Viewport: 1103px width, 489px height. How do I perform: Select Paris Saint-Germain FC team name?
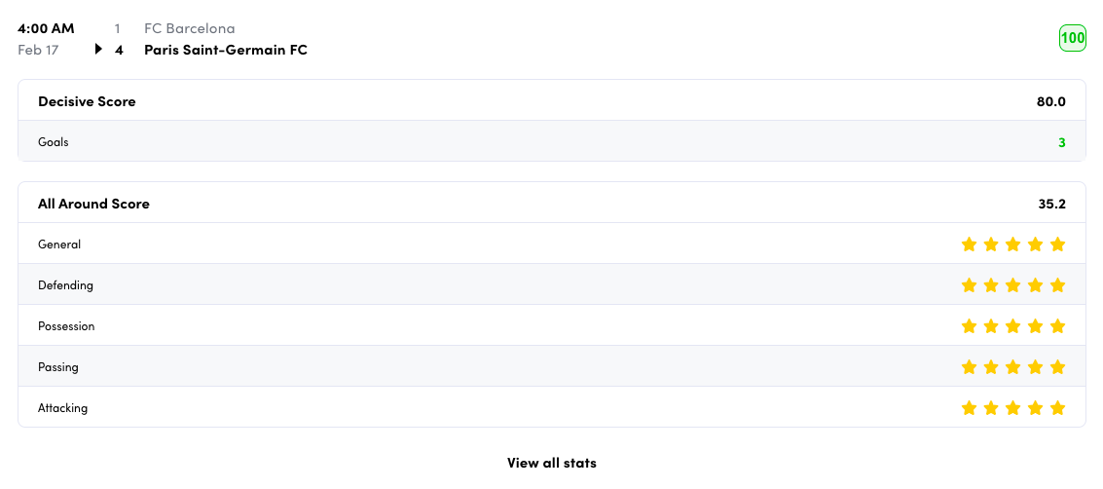tap(225, 50)
